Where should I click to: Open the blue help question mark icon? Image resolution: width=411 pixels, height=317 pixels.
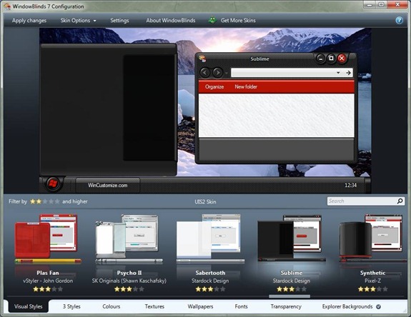399,20
